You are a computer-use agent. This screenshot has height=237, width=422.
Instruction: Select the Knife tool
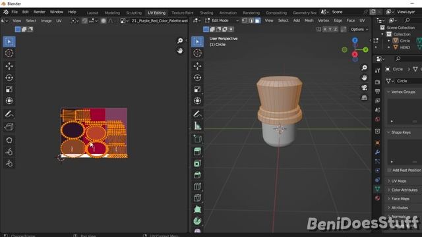point(198,197)
